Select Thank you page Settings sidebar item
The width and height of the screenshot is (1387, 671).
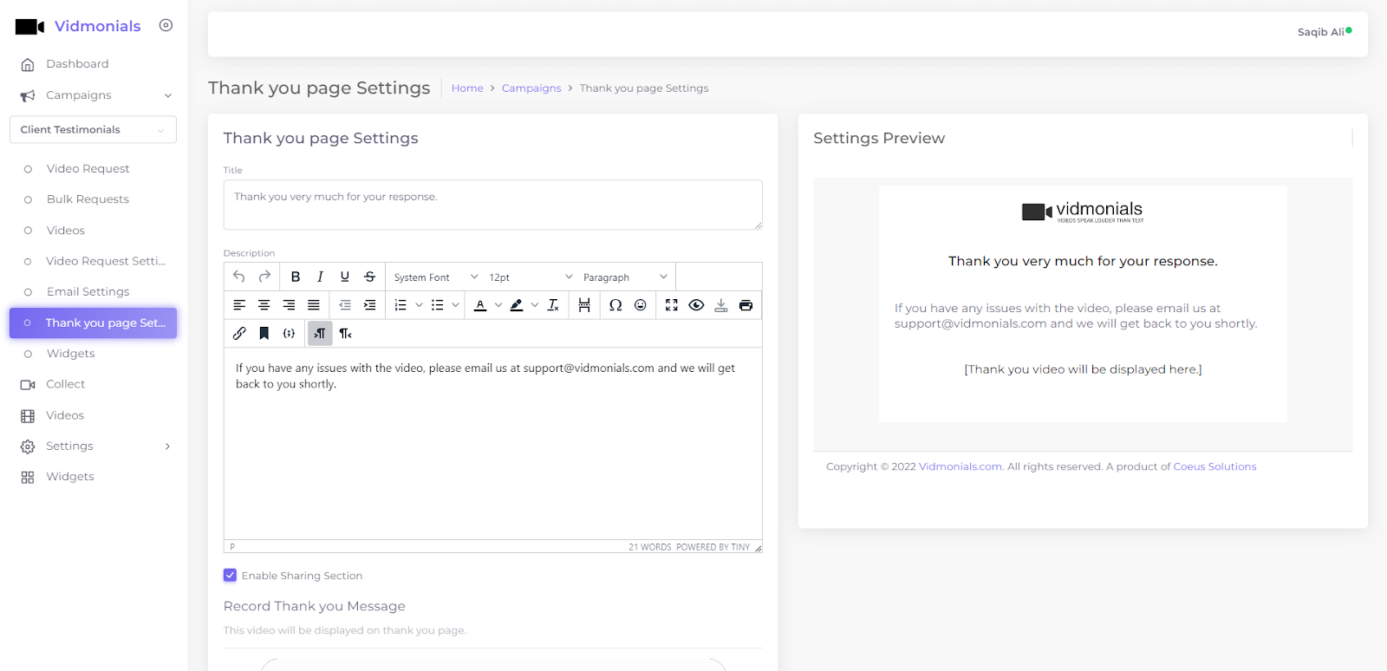94,322
